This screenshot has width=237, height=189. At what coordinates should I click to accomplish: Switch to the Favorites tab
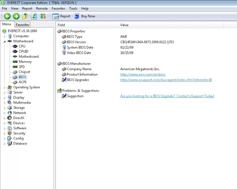22,25
